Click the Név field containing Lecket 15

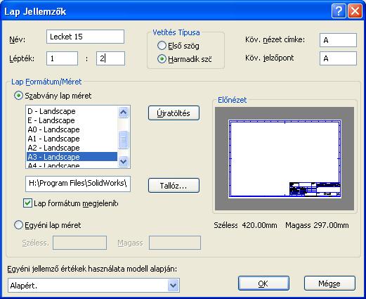pos(85,37)
